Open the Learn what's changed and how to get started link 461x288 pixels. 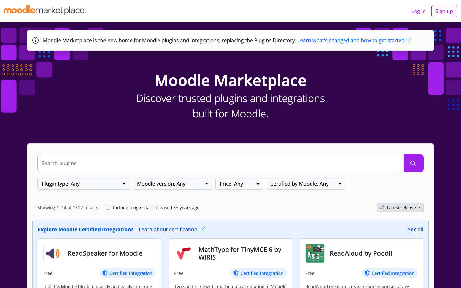351,40
